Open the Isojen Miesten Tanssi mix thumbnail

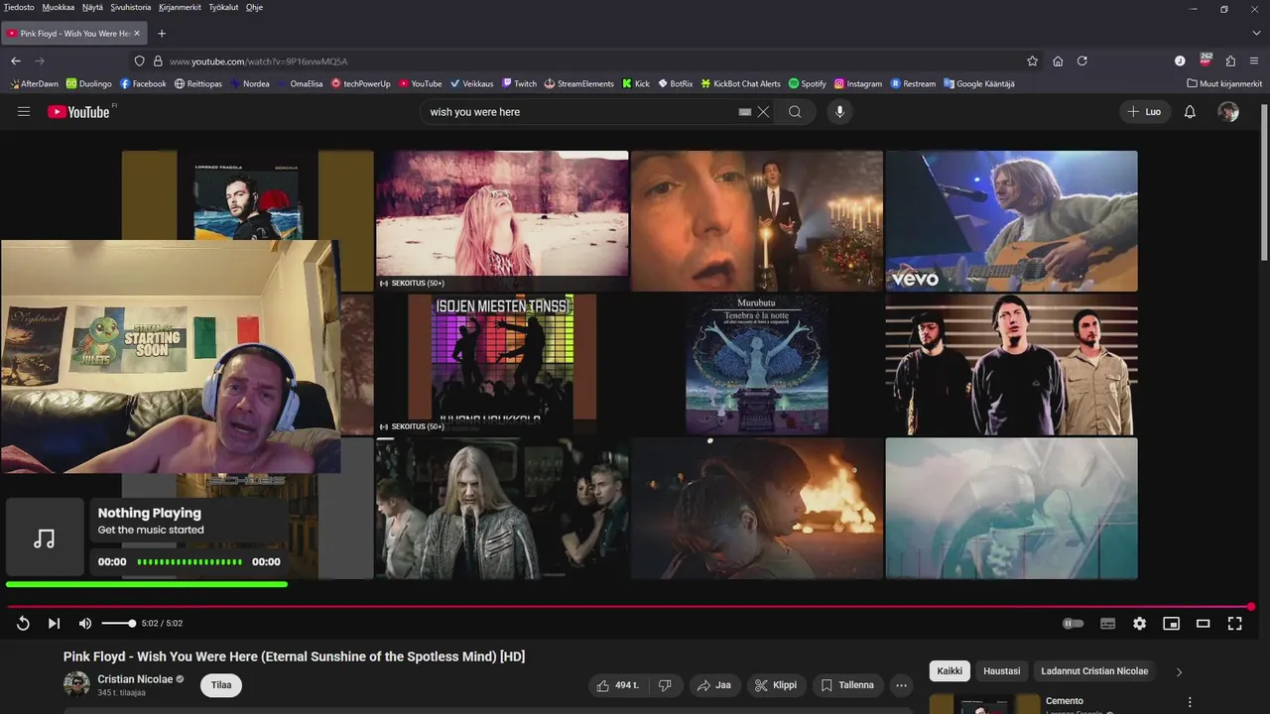coord(502,364)
